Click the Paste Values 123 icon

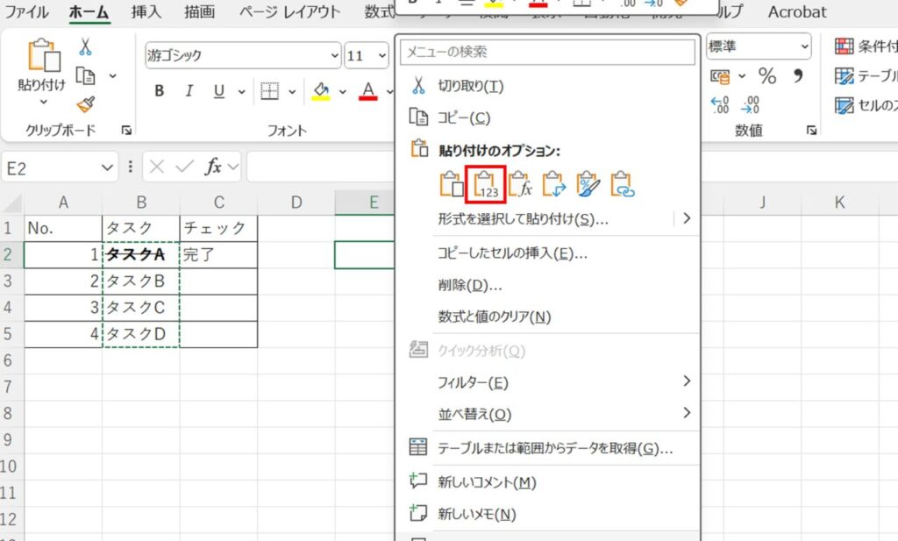pos(486,184)
